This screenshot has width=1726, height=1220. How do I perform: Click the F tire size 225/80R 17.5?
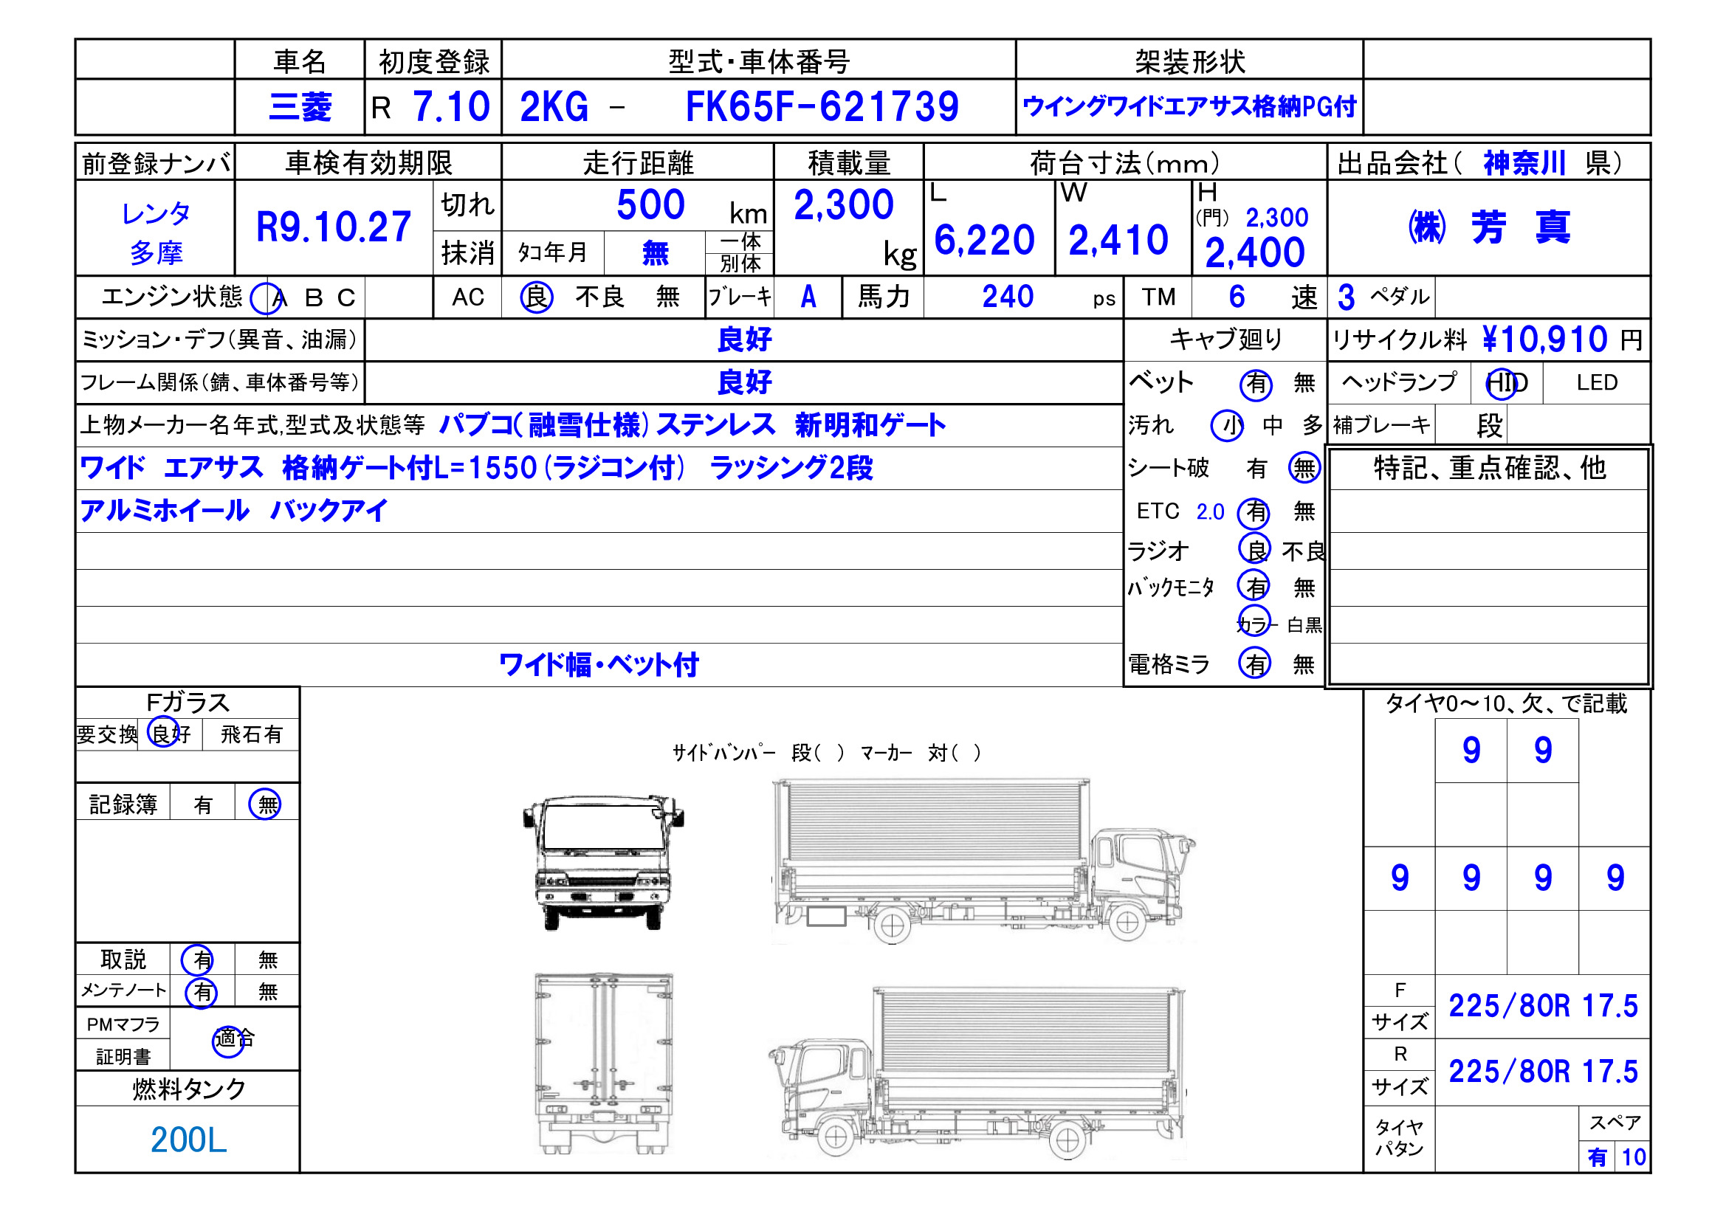pos(1542,1007)
